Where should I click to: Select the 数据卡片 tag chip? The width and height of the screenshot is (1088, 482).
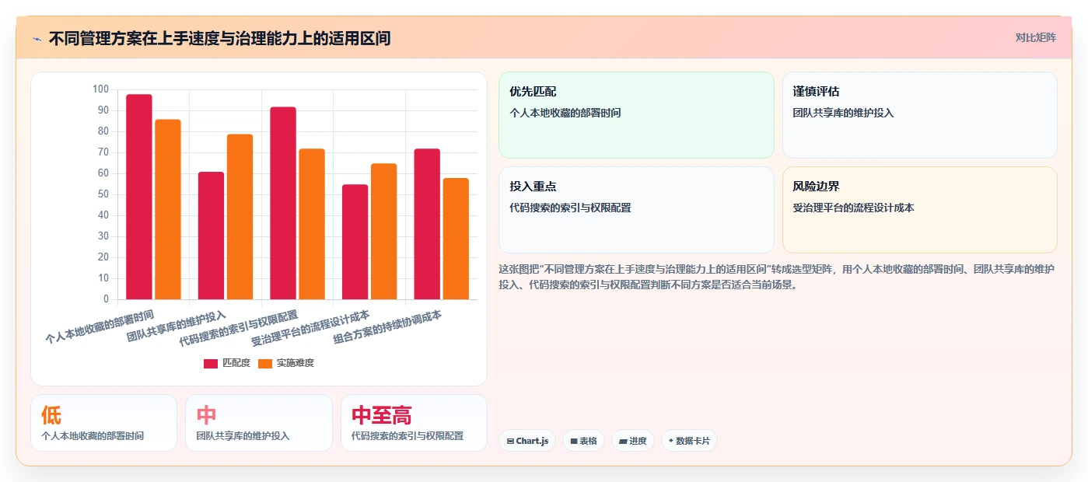[x=689, y=441]
